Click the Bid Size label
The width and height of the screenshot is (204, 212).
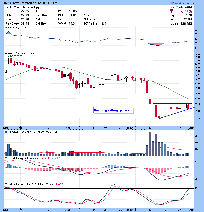[x=41, y=24]
